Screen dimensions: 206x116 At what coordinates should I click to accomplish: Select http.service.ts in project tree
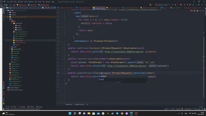(19, 41)
